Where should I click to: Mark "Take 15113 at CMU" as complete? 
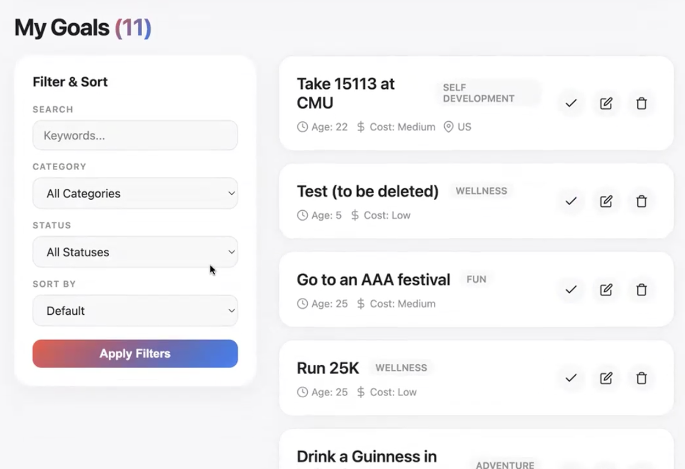click(571, 103)
